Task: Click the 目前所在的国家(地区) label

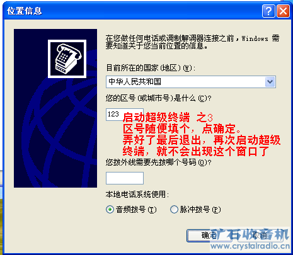Action: click(151, 68)
